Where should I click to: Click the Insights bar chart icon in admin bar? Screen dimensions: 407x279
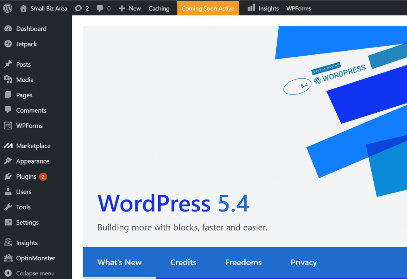click(x=251, y=8)
